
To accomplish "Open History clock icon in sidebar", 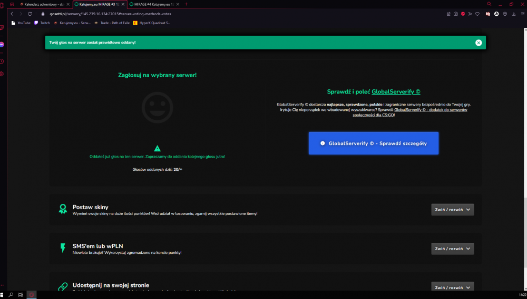I will pyautogui.click(x=2, y=61).
